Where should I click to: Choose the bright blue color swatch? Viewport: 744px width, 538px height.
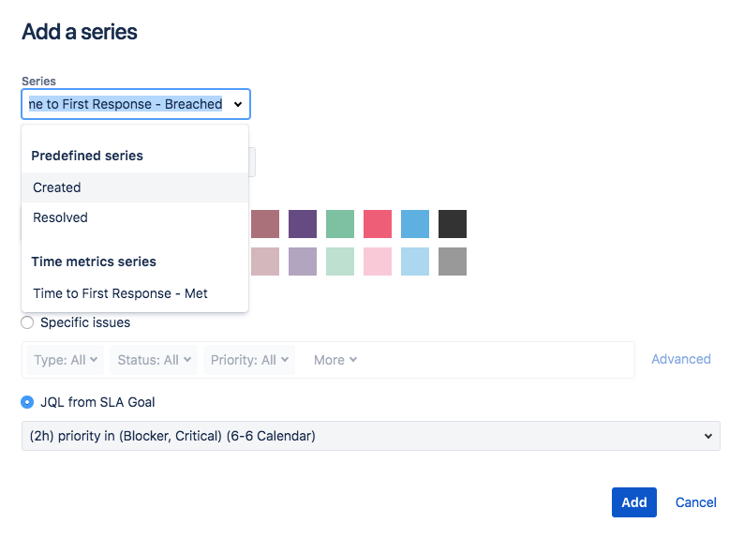[415, 224]
